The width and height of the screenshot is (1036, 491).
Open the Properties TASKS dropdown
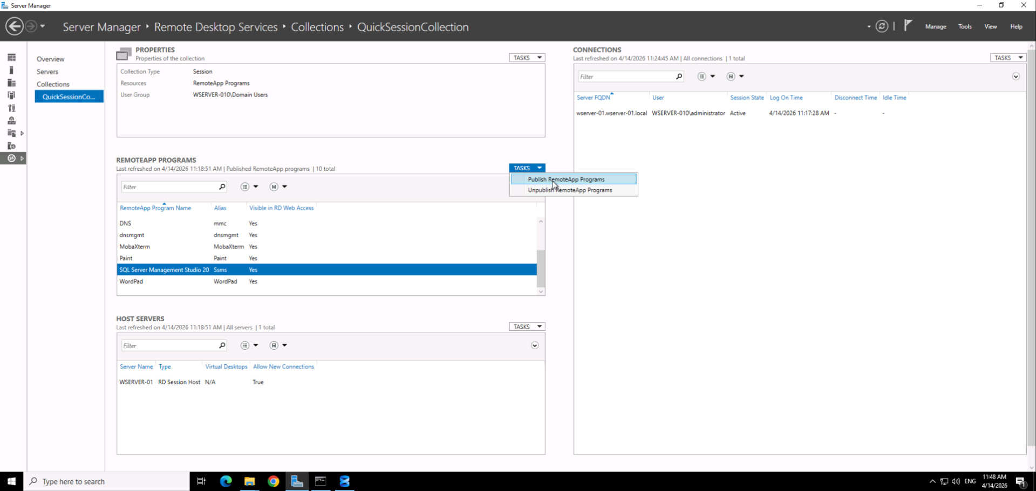(527, 58)
